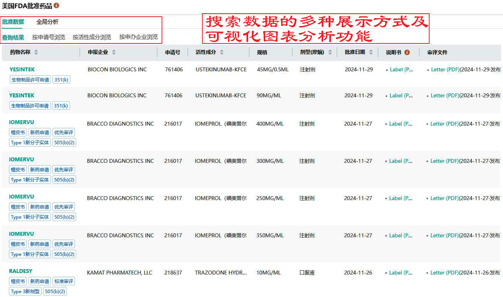Open IOMERVU drug name in the 300MG/ML row
The height and width of the screenshot is (297, 503).
click(21, 160)
